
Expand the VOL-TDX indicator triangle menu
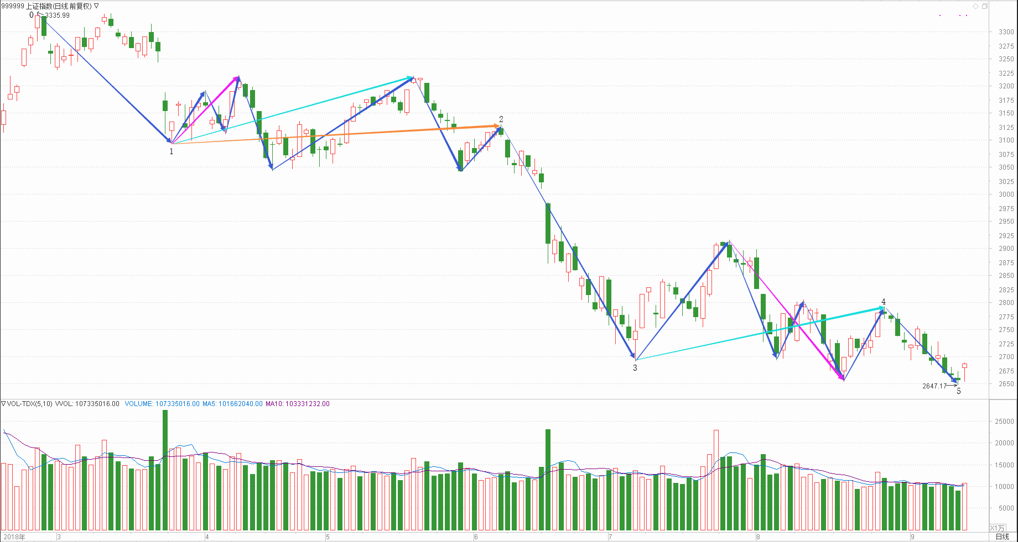pos(3,404)
